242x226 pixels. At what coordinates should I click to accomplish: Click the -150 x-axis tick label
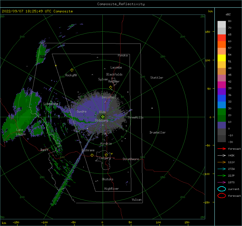click(16, 222)
